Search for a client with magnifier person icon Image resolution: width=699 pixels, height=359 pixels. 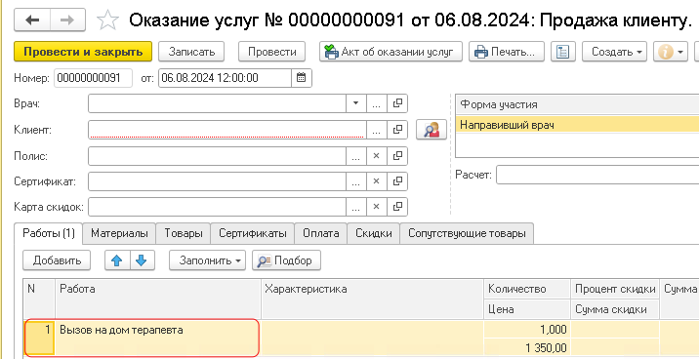[432, 130]
